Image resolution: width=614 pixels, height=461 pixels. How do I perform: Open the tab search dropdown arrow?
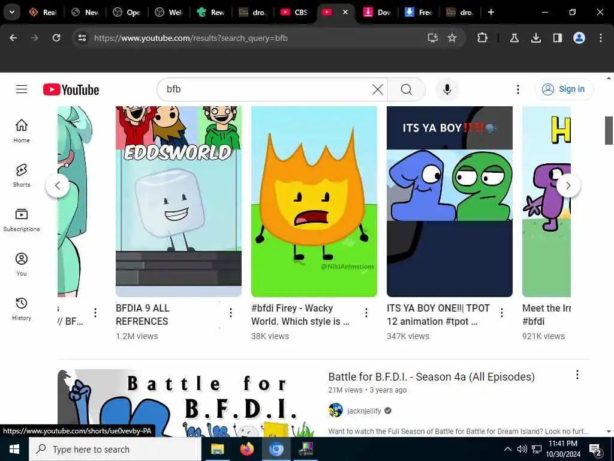click(12, 12)
